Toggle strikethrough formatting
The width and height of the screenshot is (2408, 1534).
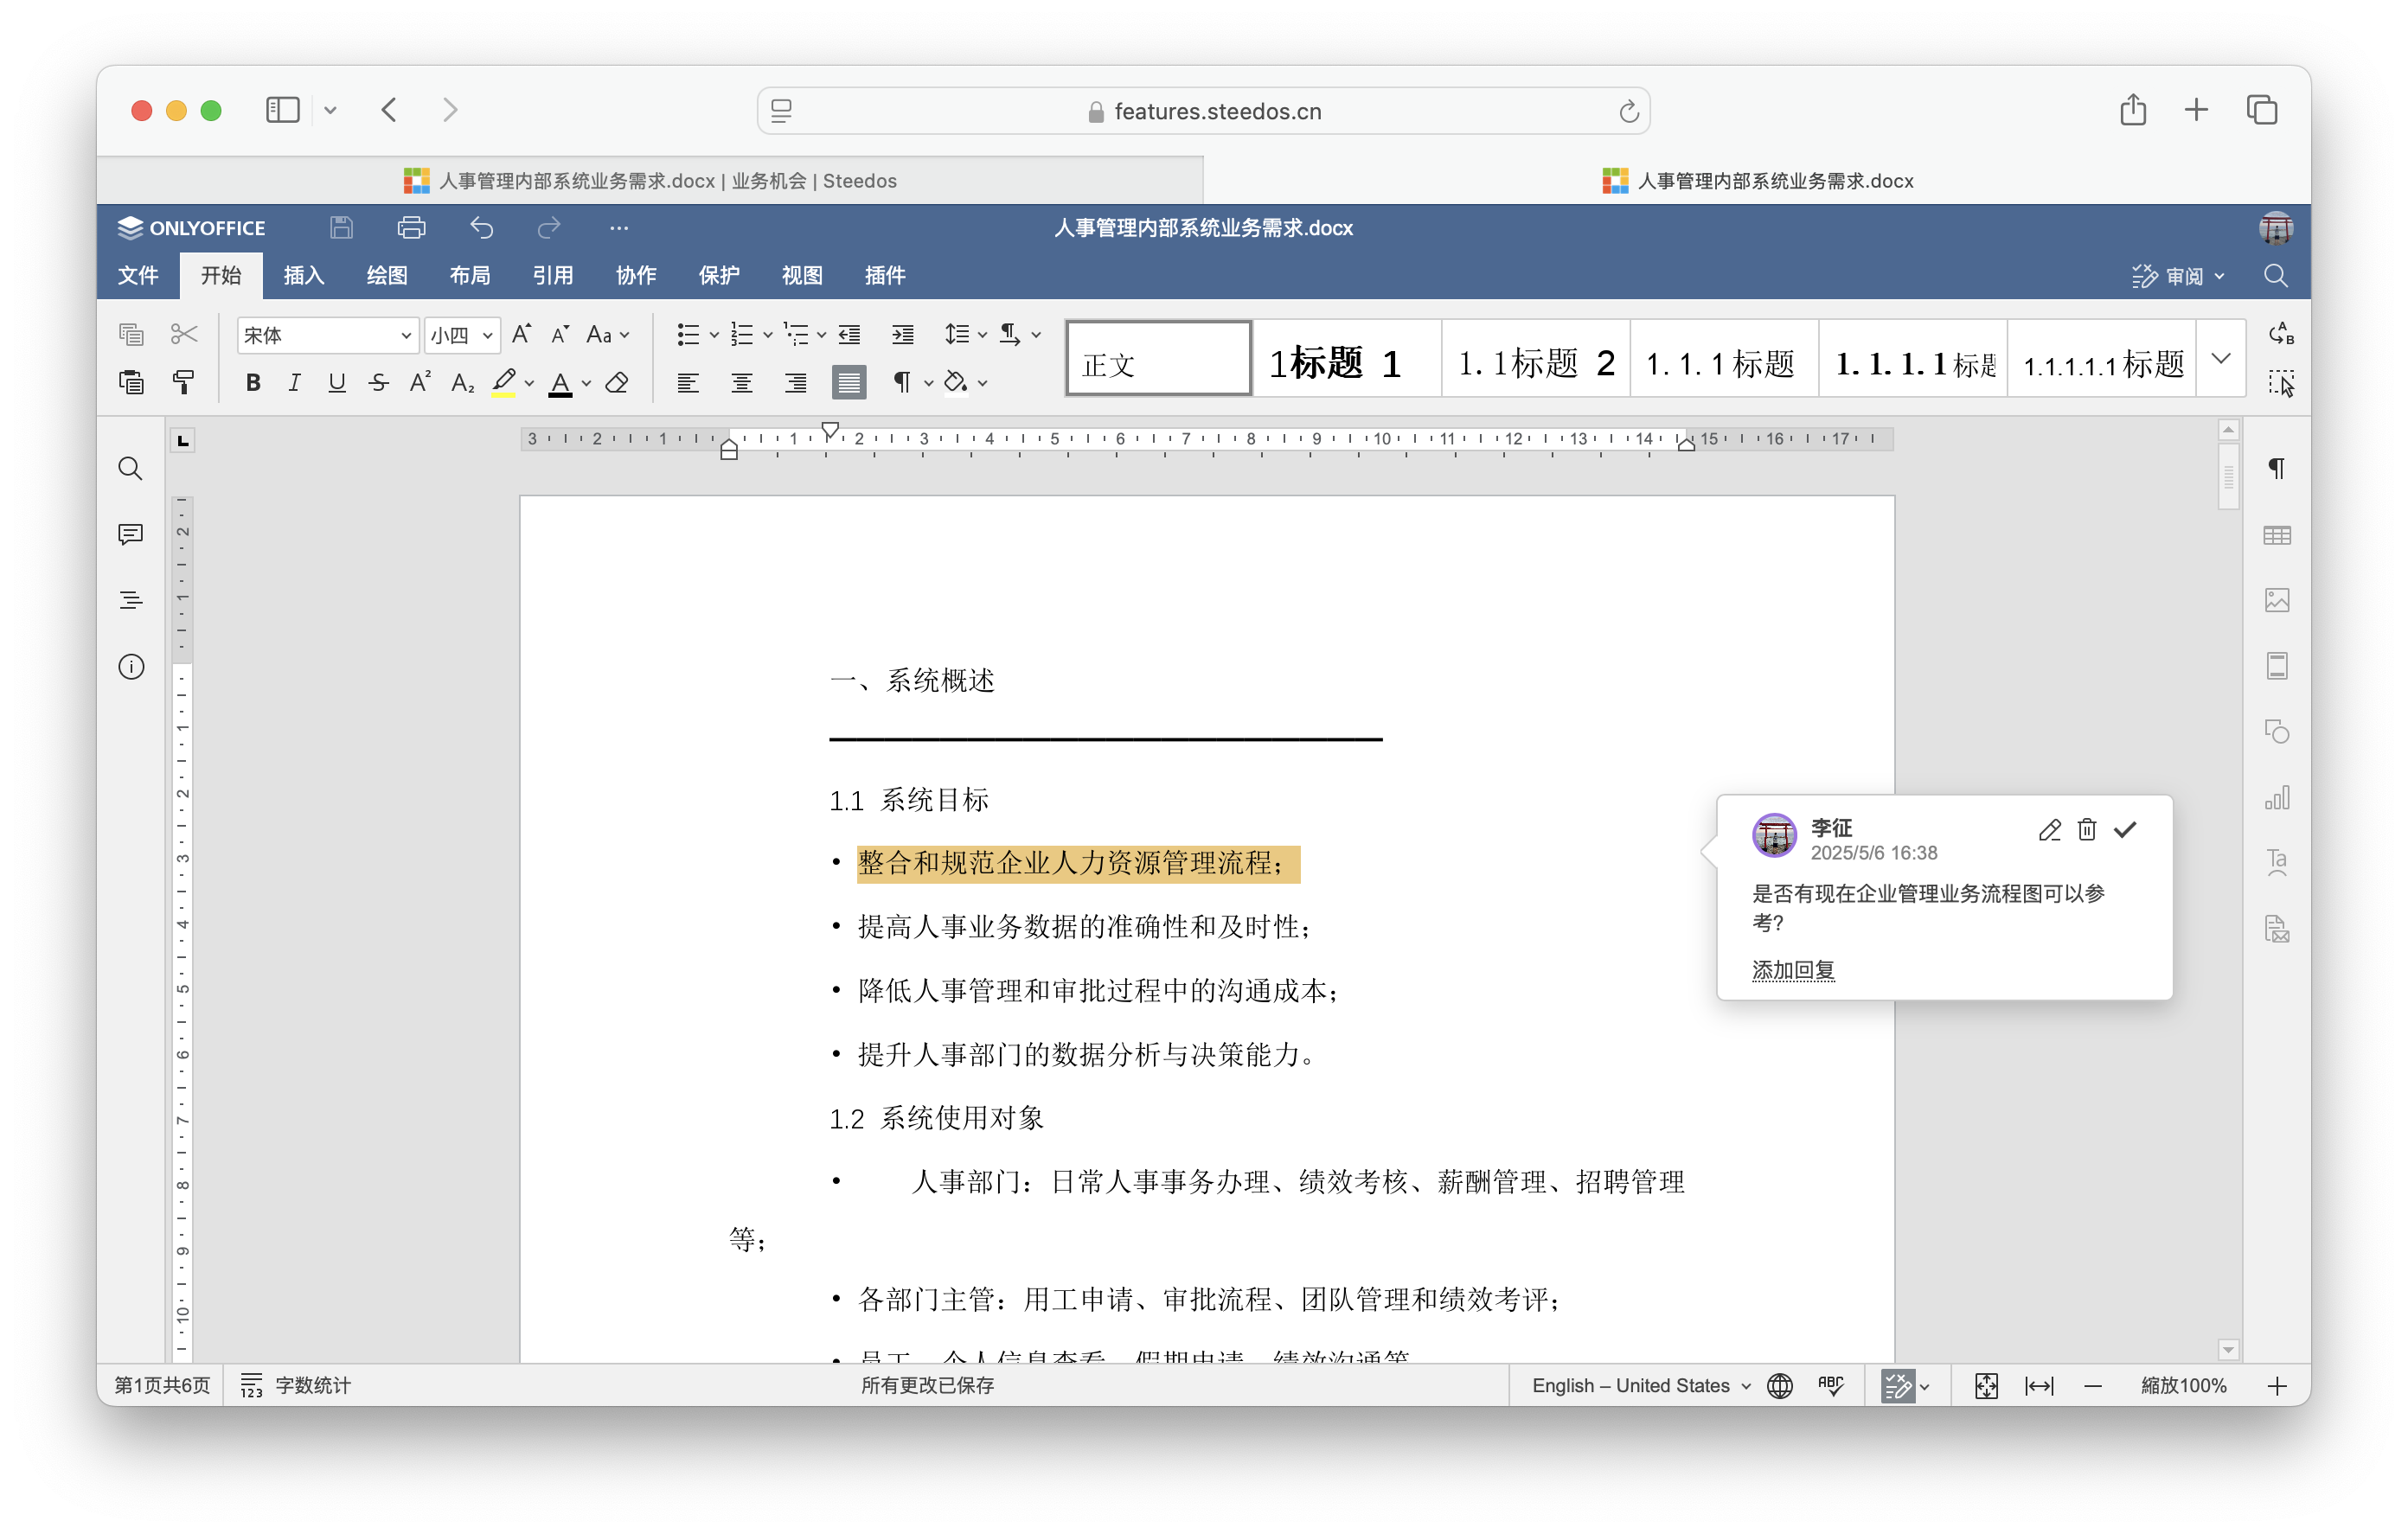click(x=378, y=382)
